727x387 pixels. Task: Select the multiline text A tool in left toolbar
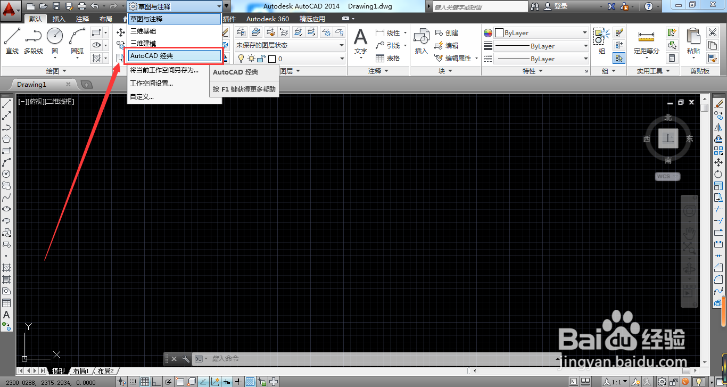(6, 315)
